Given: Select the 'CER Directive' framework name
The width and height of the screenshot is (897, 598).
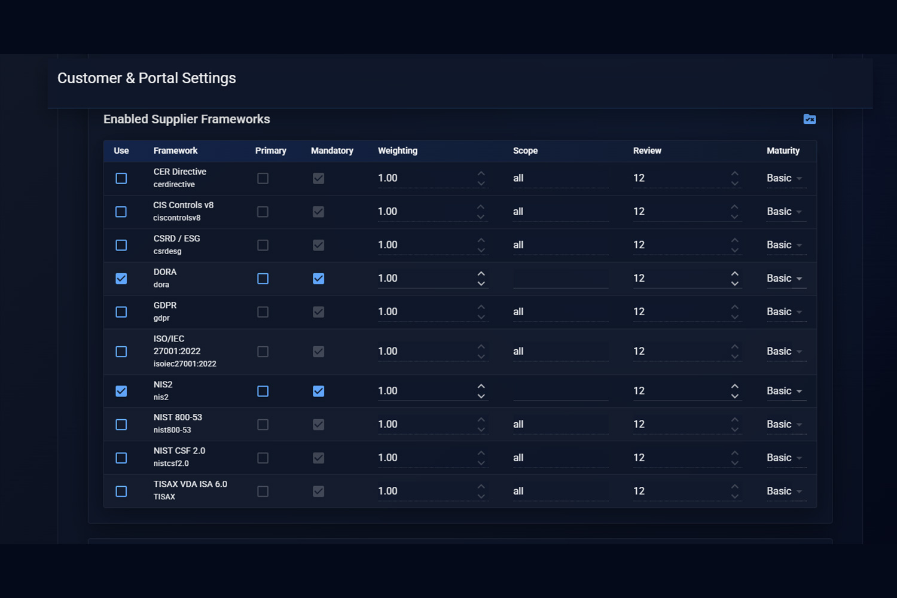Looking at the screenshot, I should 180,172.
